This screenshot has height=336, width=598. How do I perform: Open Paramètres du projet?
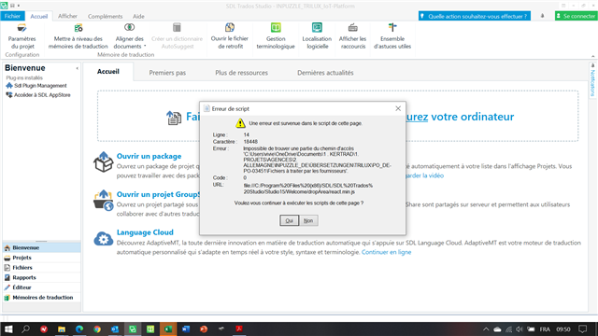(21, 36)
